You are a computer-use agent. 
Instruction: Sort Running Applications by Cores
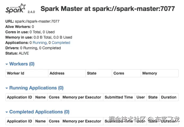54,97
